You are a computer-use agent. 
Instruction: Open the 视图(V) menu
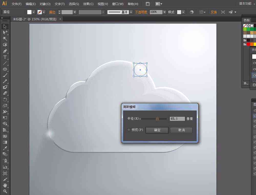[103, 4]
